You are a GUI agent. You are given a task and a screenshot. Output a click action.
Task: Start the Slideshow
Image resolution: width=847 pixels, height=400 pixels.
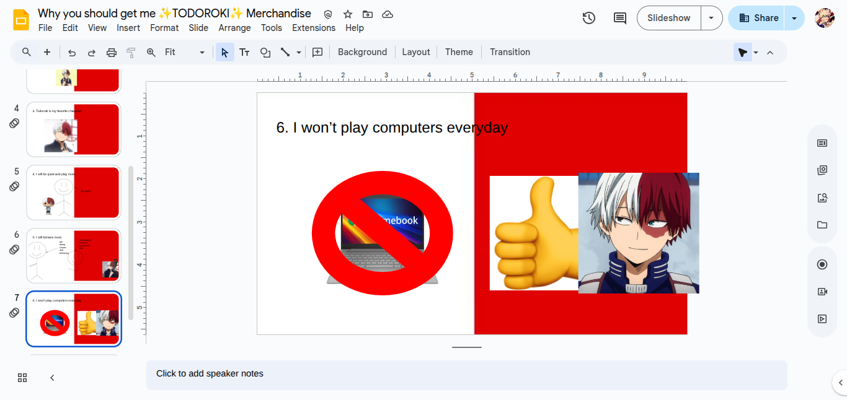669,18
